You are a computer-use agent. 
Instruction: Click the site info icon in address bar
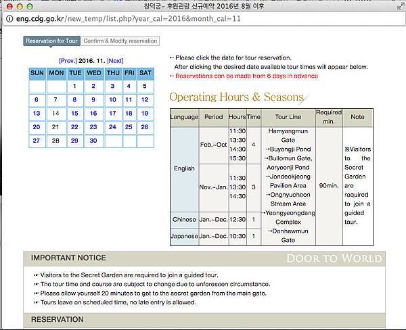click(x=9, y=19)
